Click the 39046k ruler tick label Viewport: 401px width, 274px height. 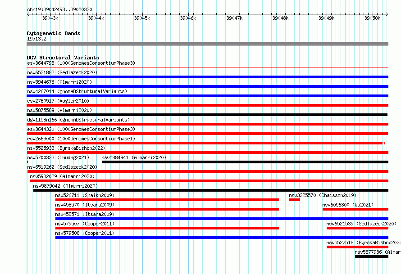[188, 18]
